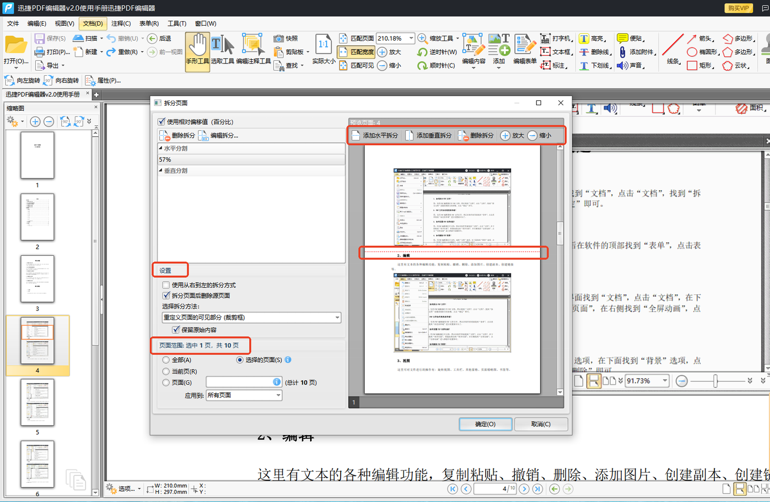The image size is (770, 502).
Task: Rotate page with 向右旋转
Action: pos(61,80)
